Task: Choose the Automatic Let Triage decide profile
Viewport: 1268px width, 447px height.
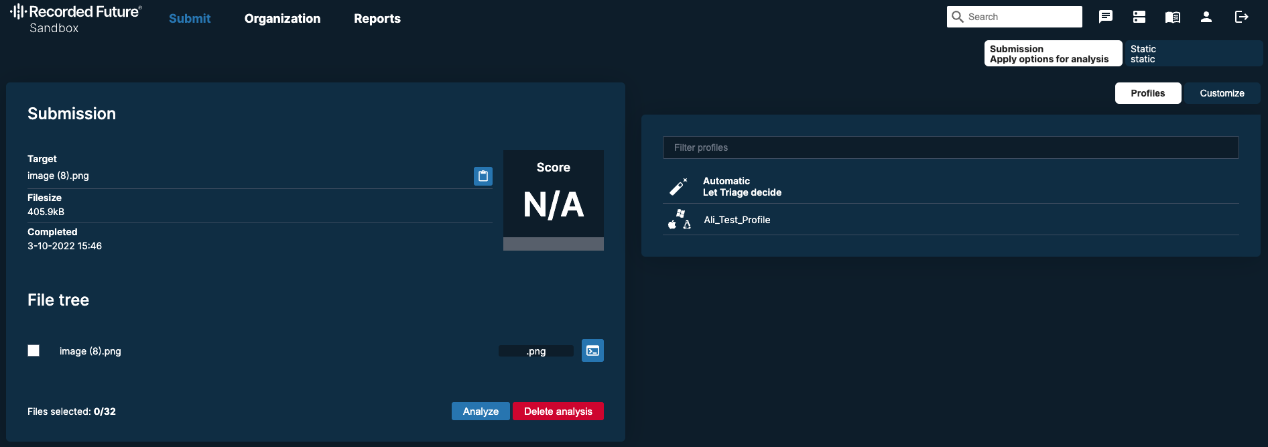Action: tap(742, 186)
